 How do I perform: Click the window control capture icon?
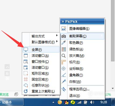click(26, 62)
